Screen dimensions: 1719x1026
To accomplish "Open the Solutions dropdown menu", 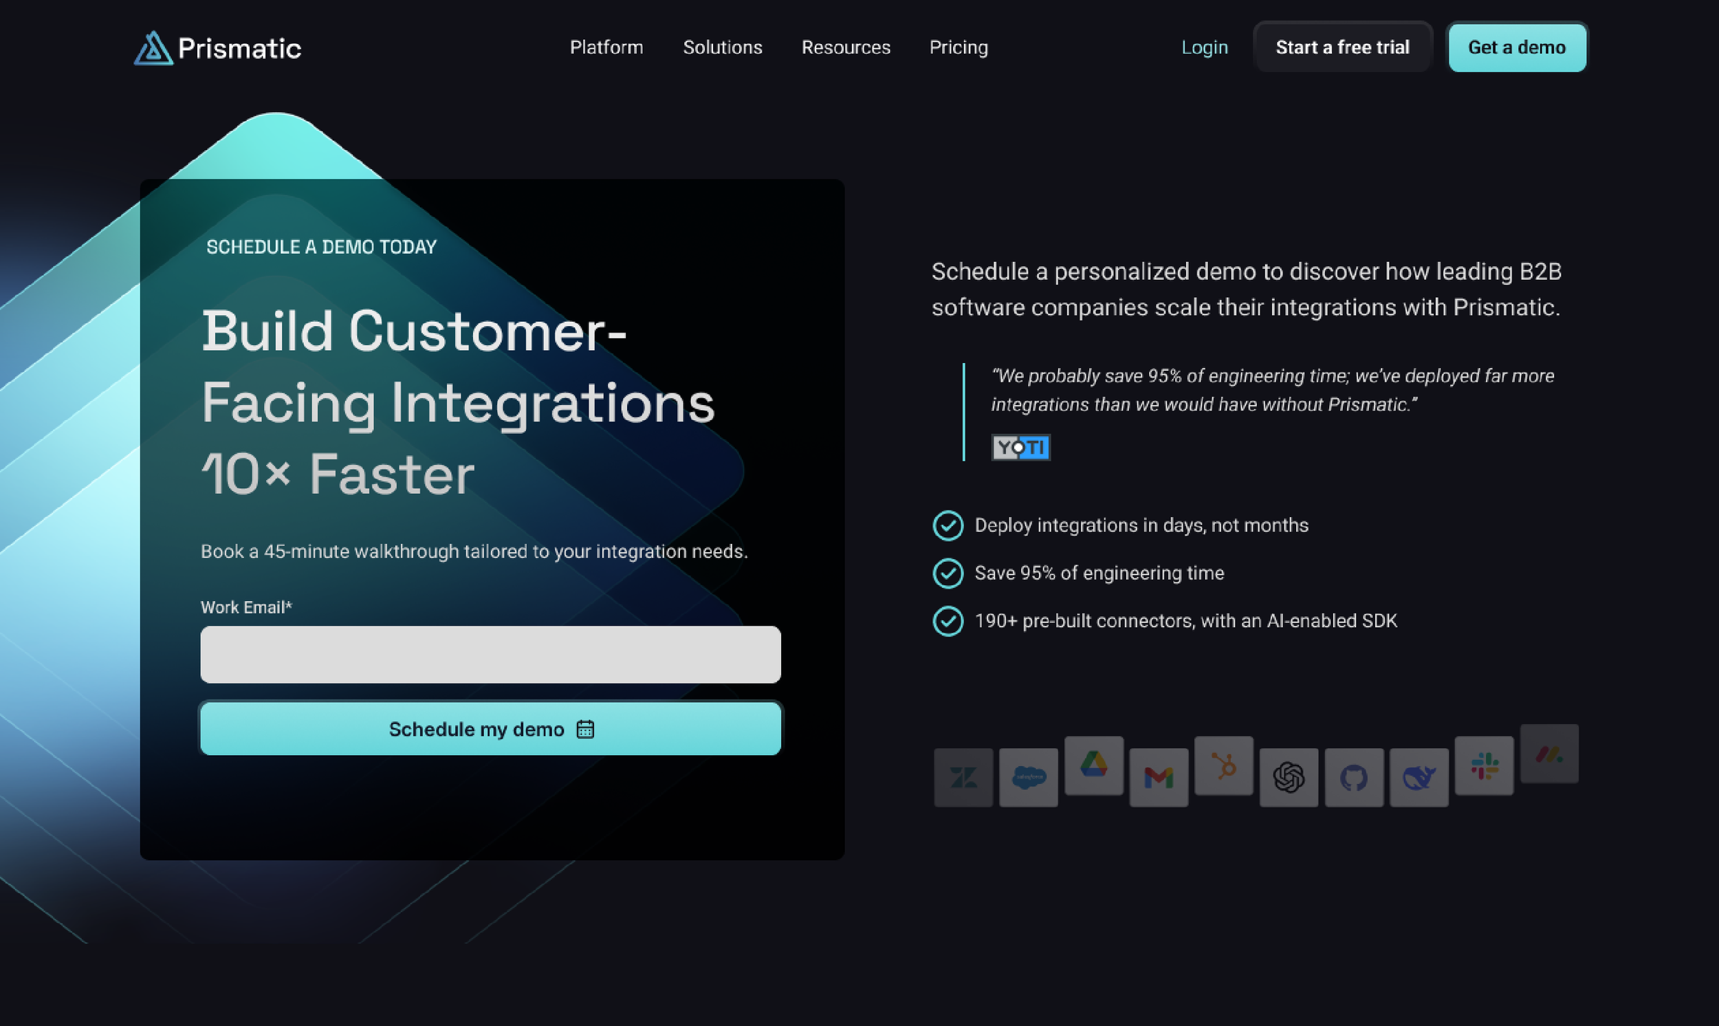I will click(721, 47).
